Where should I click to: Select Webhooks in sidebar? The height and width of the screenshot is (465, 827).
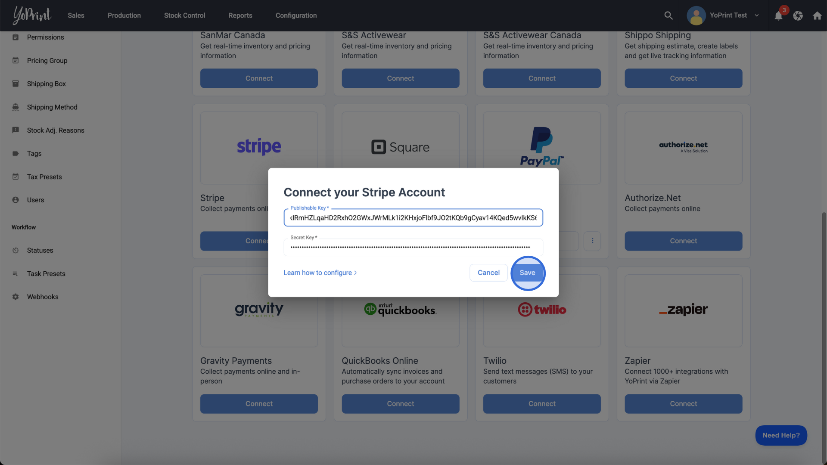(x=43, y=297)
